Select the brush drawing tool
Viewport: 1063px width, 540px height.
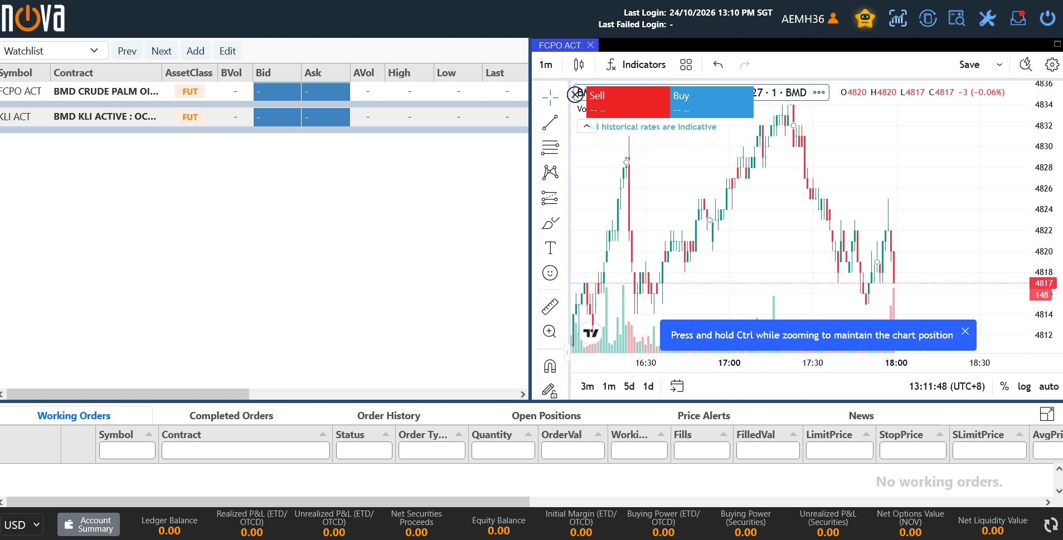pos(550,223)
